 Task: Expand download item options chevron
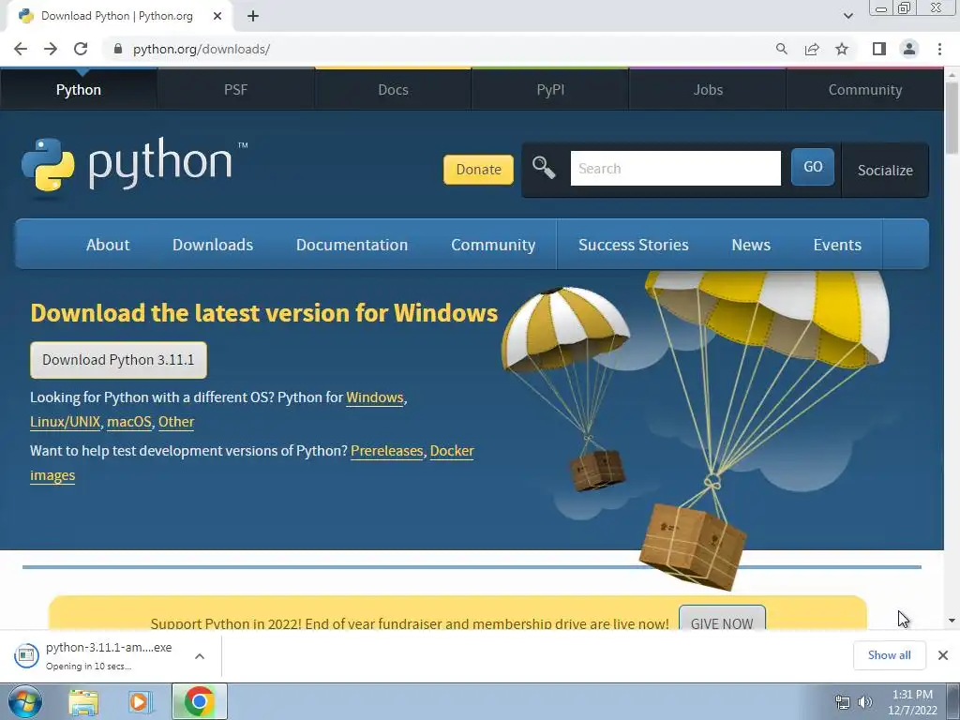[200, 656]
